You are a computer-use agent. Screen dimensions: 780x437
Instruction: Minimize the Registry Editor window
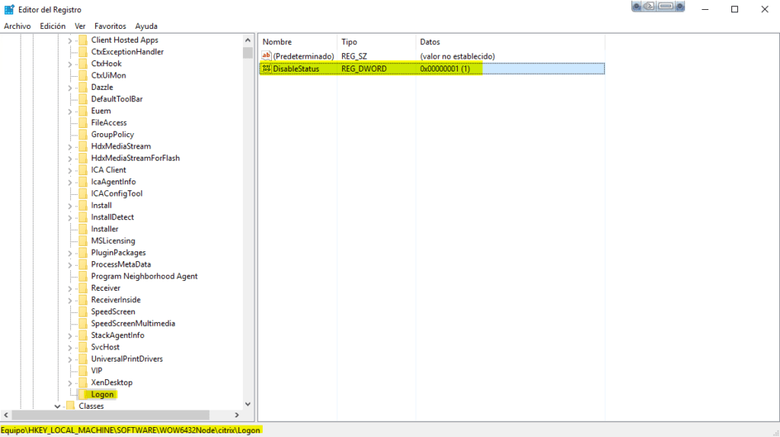point(705,9)
